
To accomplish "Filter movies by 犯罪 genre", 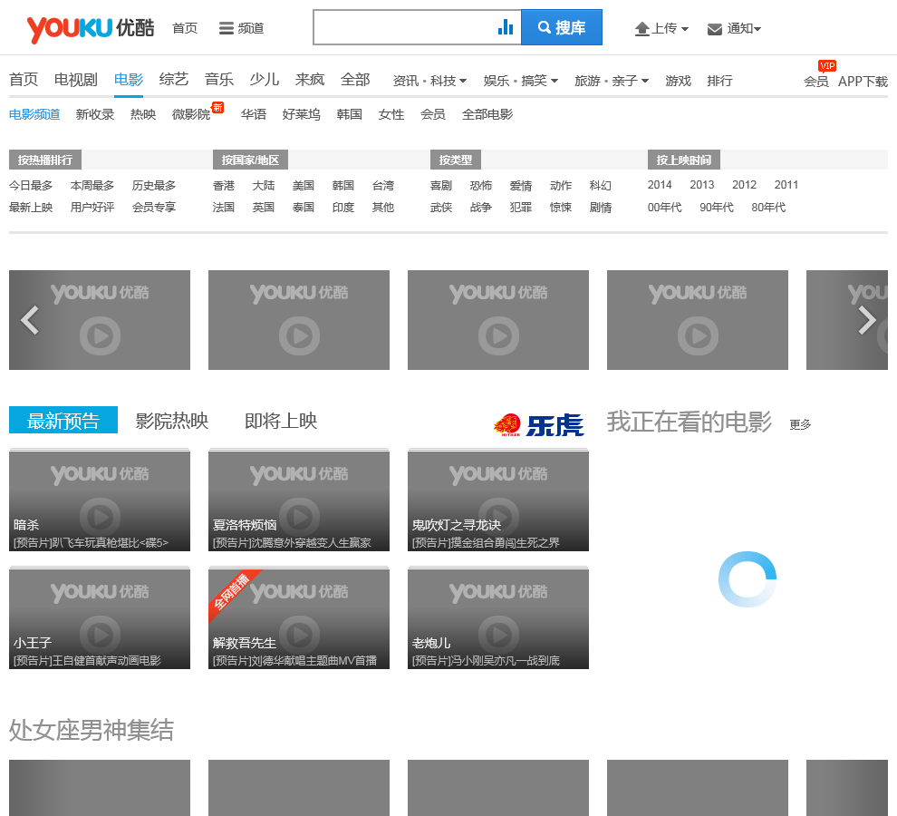I will point(521,208).
